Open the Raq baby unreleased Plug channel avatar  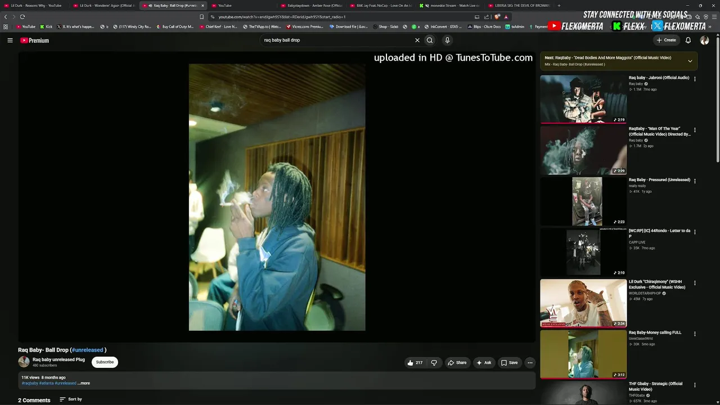(24, 362)
